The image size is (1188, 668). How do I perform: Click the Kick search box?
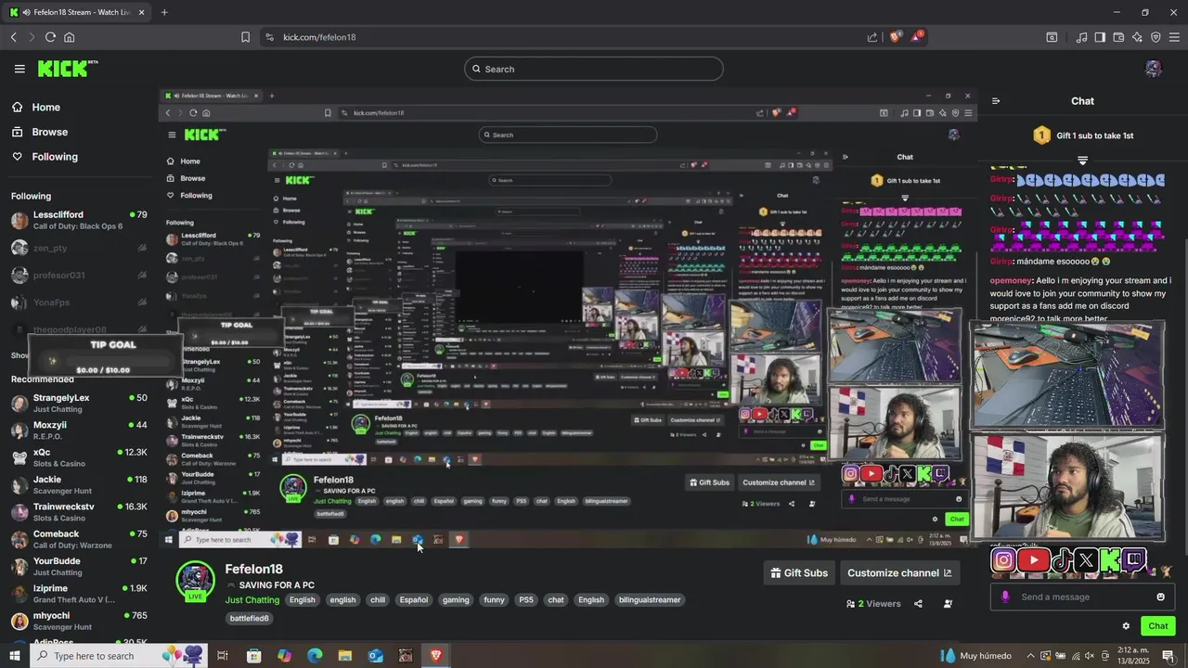tap(594, 69)
